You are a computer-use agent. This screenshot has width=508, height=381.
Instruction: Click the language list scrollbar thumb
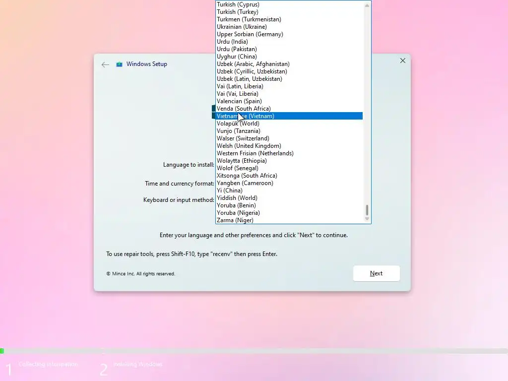pyautogui.click(x=367, y=210)
